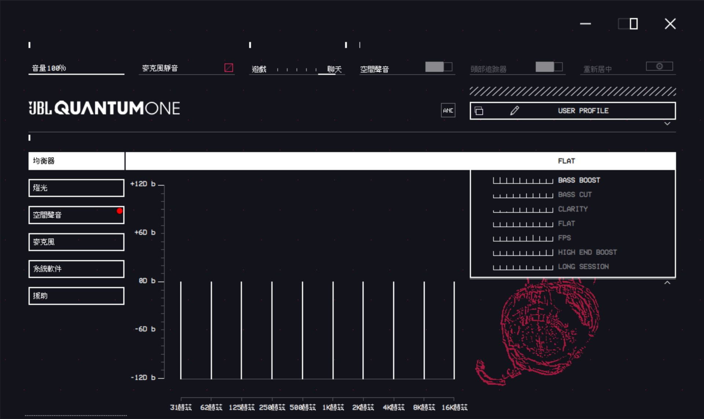Click the microphone mute icon
The width and height of the screenshot is (704, 419).
pos(229,68)
